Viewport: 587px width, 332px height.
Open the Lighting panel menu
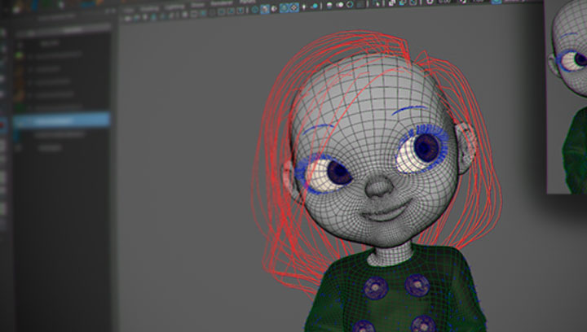(174, 7)
